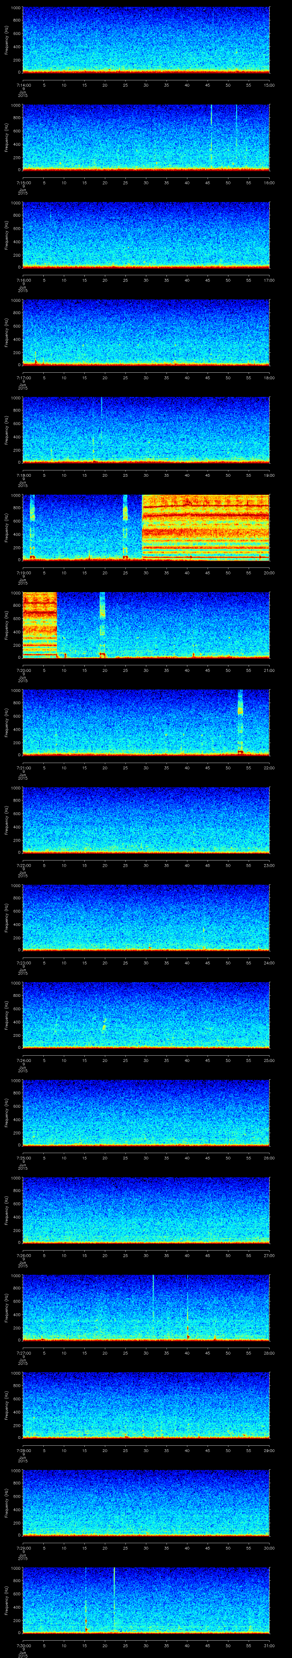Select the broadband noise band in the 7:19:00 spectrogram
This screenshot has width=292, height=1658.
205,527
